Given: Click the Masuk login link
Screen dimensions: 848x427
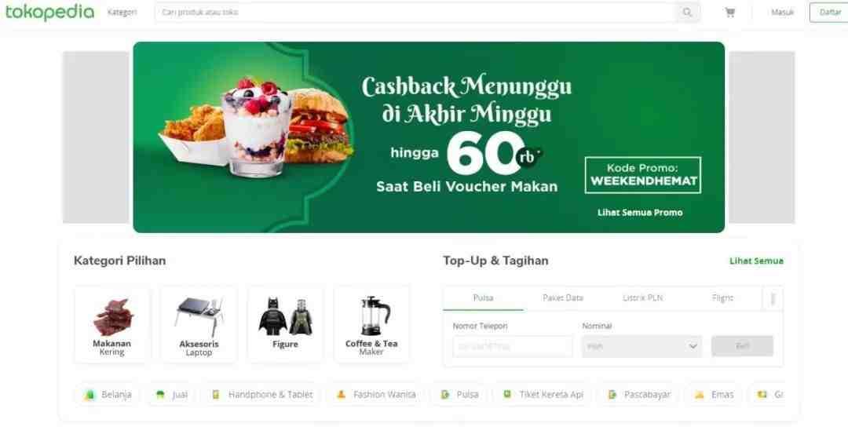Looking at the screenshot, I should (x=782, y=12).
